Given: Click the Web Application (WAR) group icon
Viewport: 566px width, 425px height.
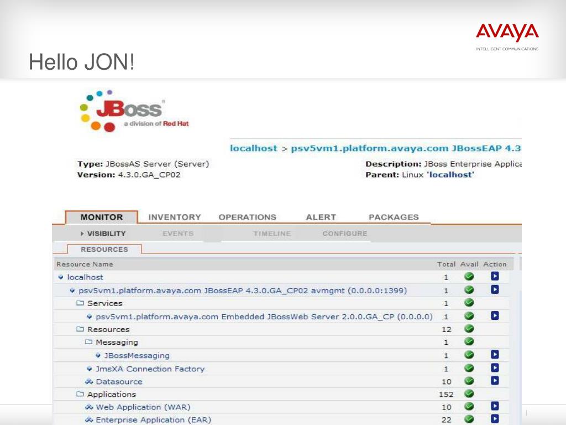Looking at the screenshot, I should pos(89,407).
